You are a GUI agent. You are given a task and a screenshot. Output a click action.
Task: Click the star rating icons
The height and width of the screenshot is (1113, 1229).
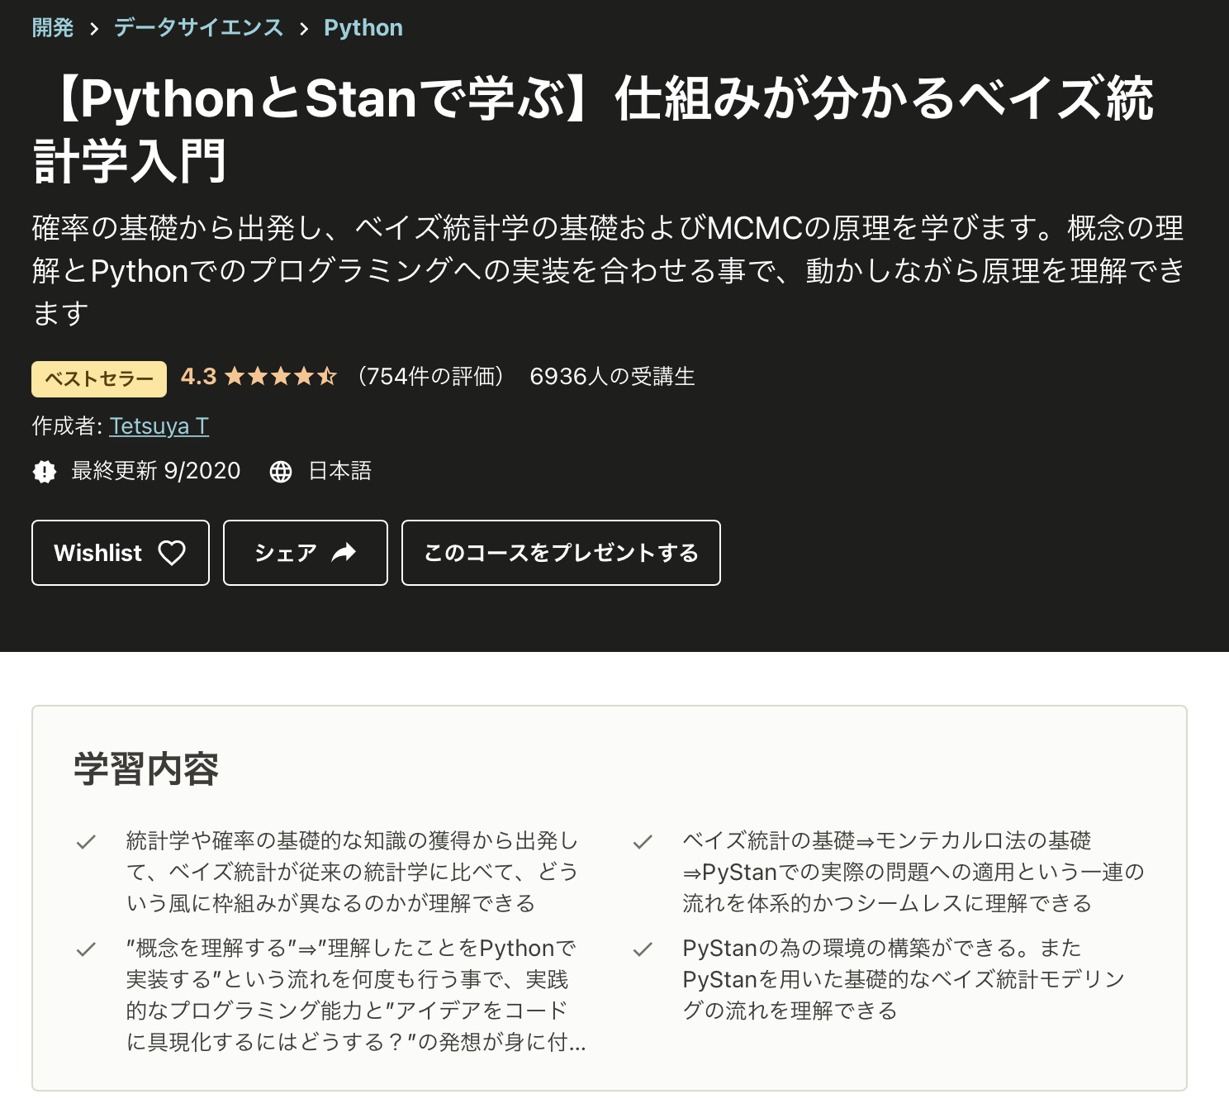coord(281,377)
